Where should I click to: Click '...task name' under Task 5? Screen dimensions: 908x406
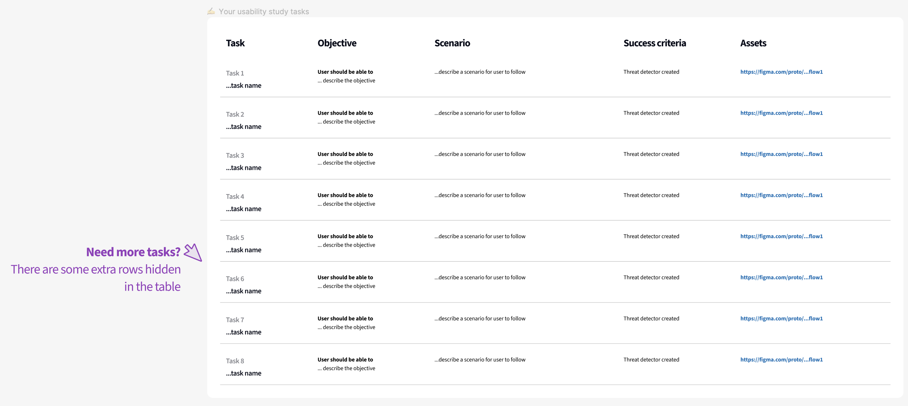pyautogui.click(x=243, y=250)
